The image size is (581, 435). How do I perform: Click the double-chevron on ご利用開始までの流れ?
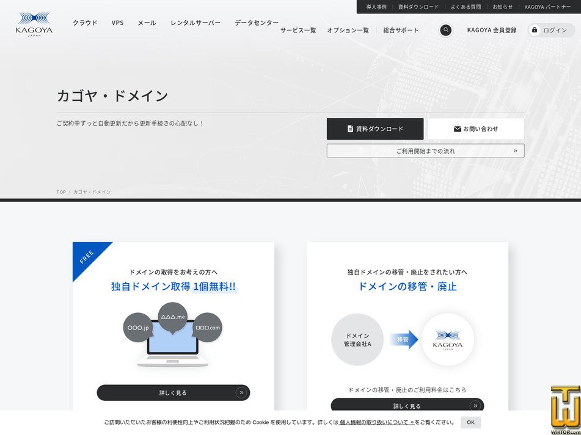[516, 151]
